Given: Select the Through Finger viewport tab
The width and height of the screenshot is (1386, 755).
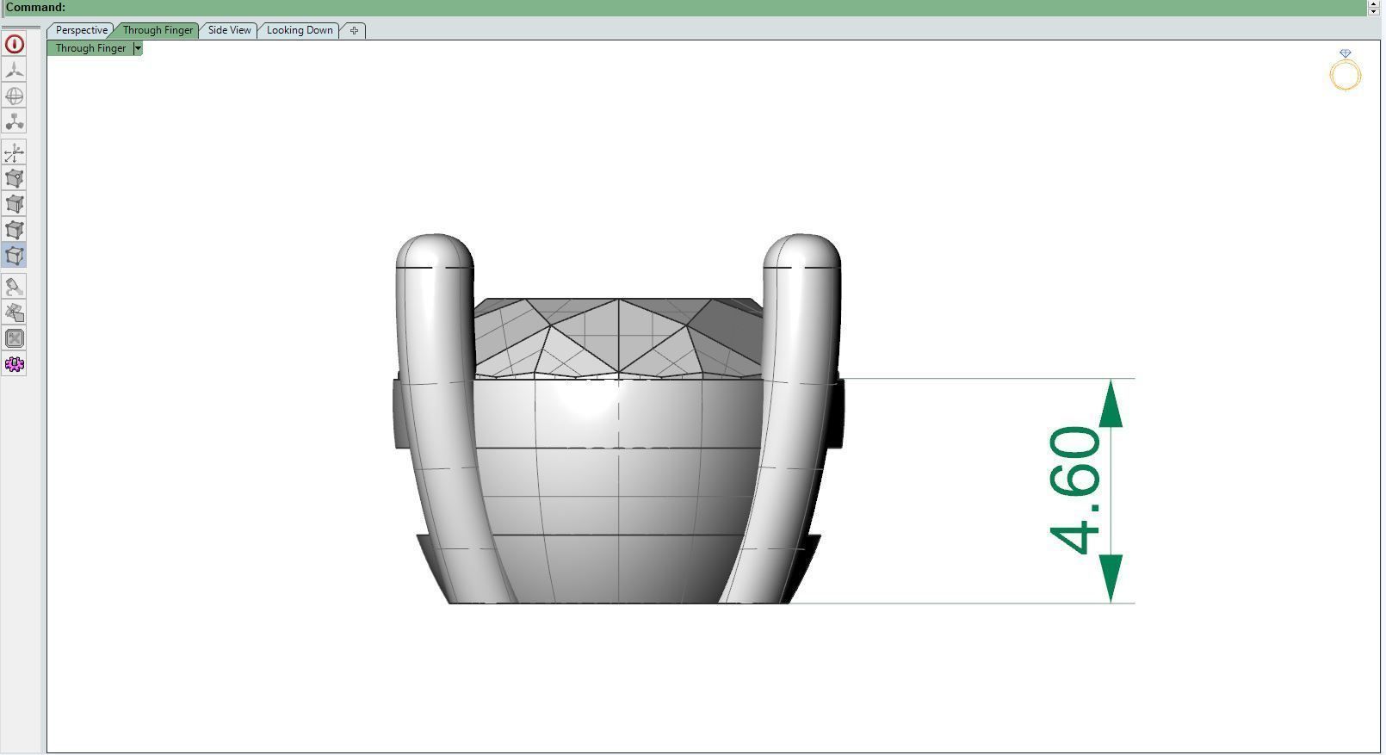Looking at the screenshot, I should point(158,30).
